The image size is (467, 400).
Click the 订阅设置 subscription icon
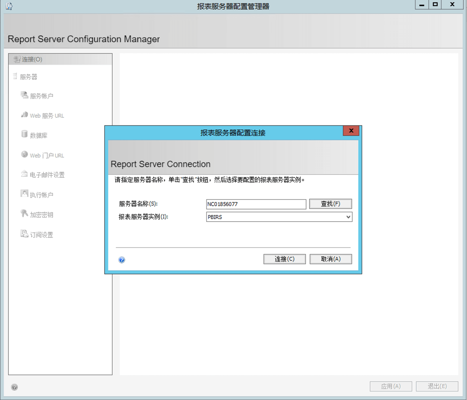point(24,234)
